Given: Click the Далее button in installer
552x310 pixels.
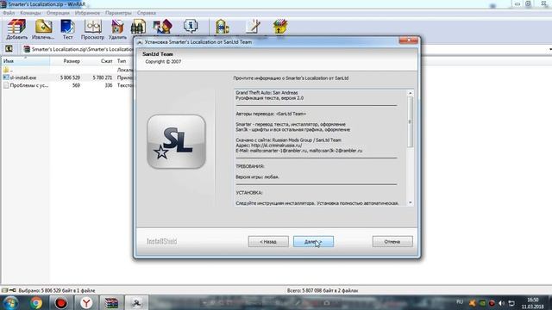Looking at the screenshot, I should coord(313,241).
